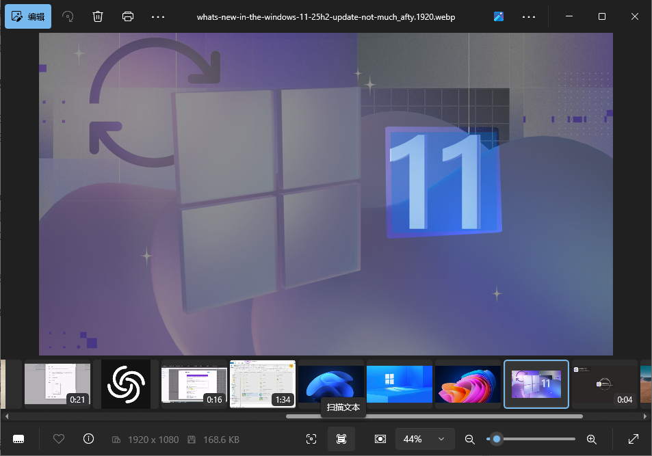Toggle the filmstrip panel visibility
This screenshot has height=456, width=652.
[19, 439]
